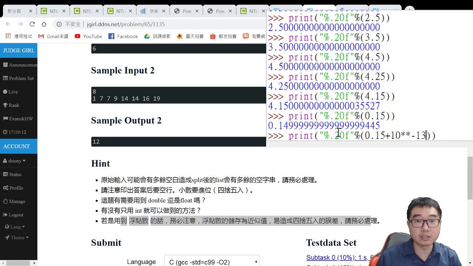Click the output 0.14999999999999999445 in Python shell
This screenshot has width=473, height=266.
tap(324, 126)
